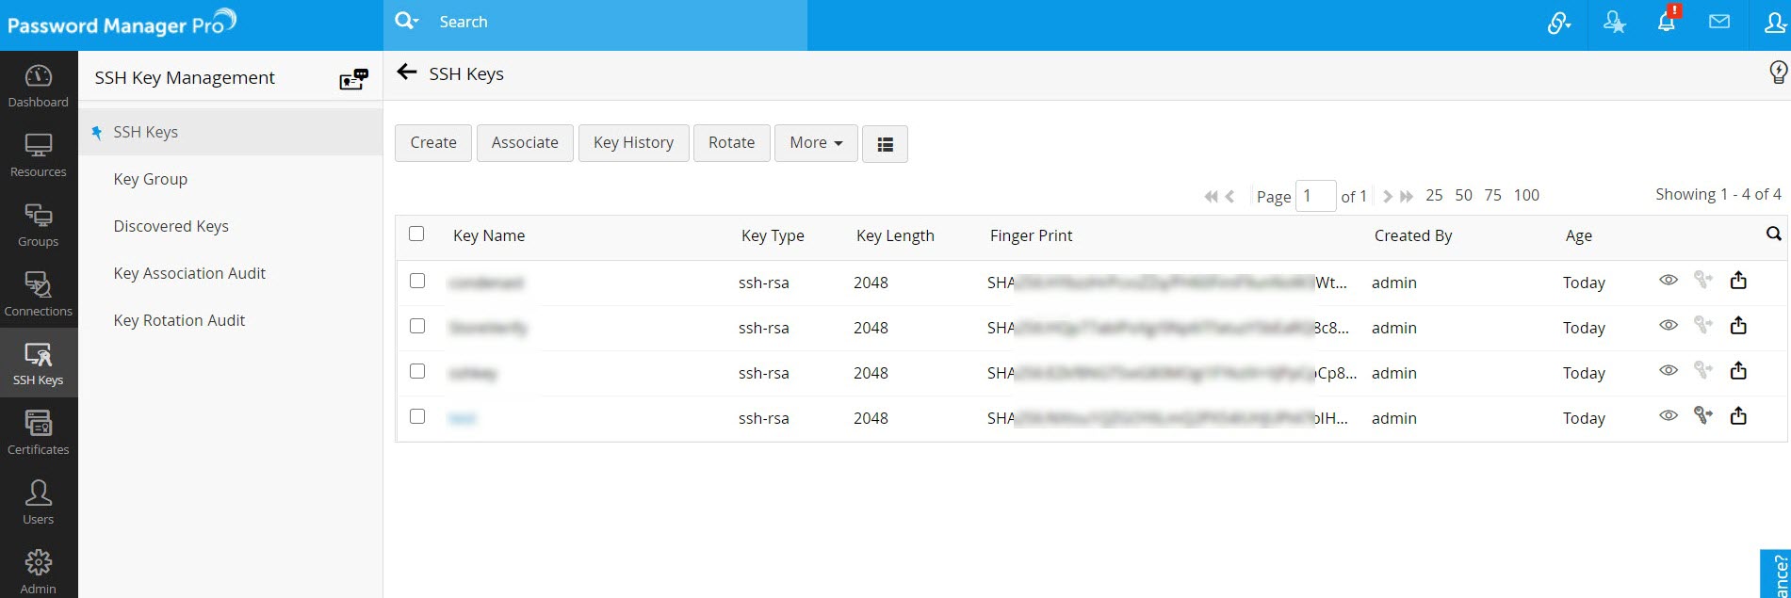Expand the More dropdown button

816,143
